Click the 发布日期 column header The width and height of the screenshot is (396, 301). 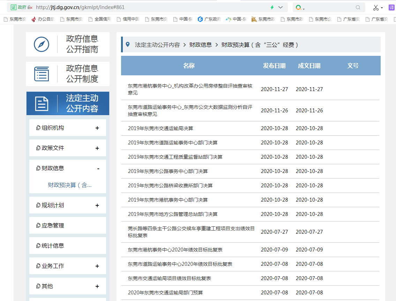click(274, 66)
